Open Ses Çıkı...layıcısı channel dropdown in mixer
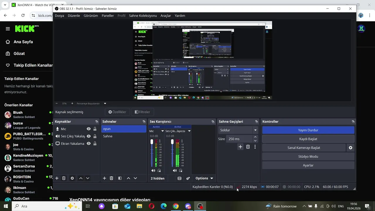Viewport: 375px width, 211px height. (x=189, y=131)
